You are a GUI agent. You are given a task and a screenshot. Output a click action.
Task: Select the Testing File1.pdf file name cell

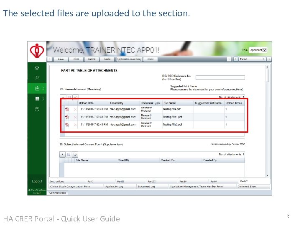[178, 117]
